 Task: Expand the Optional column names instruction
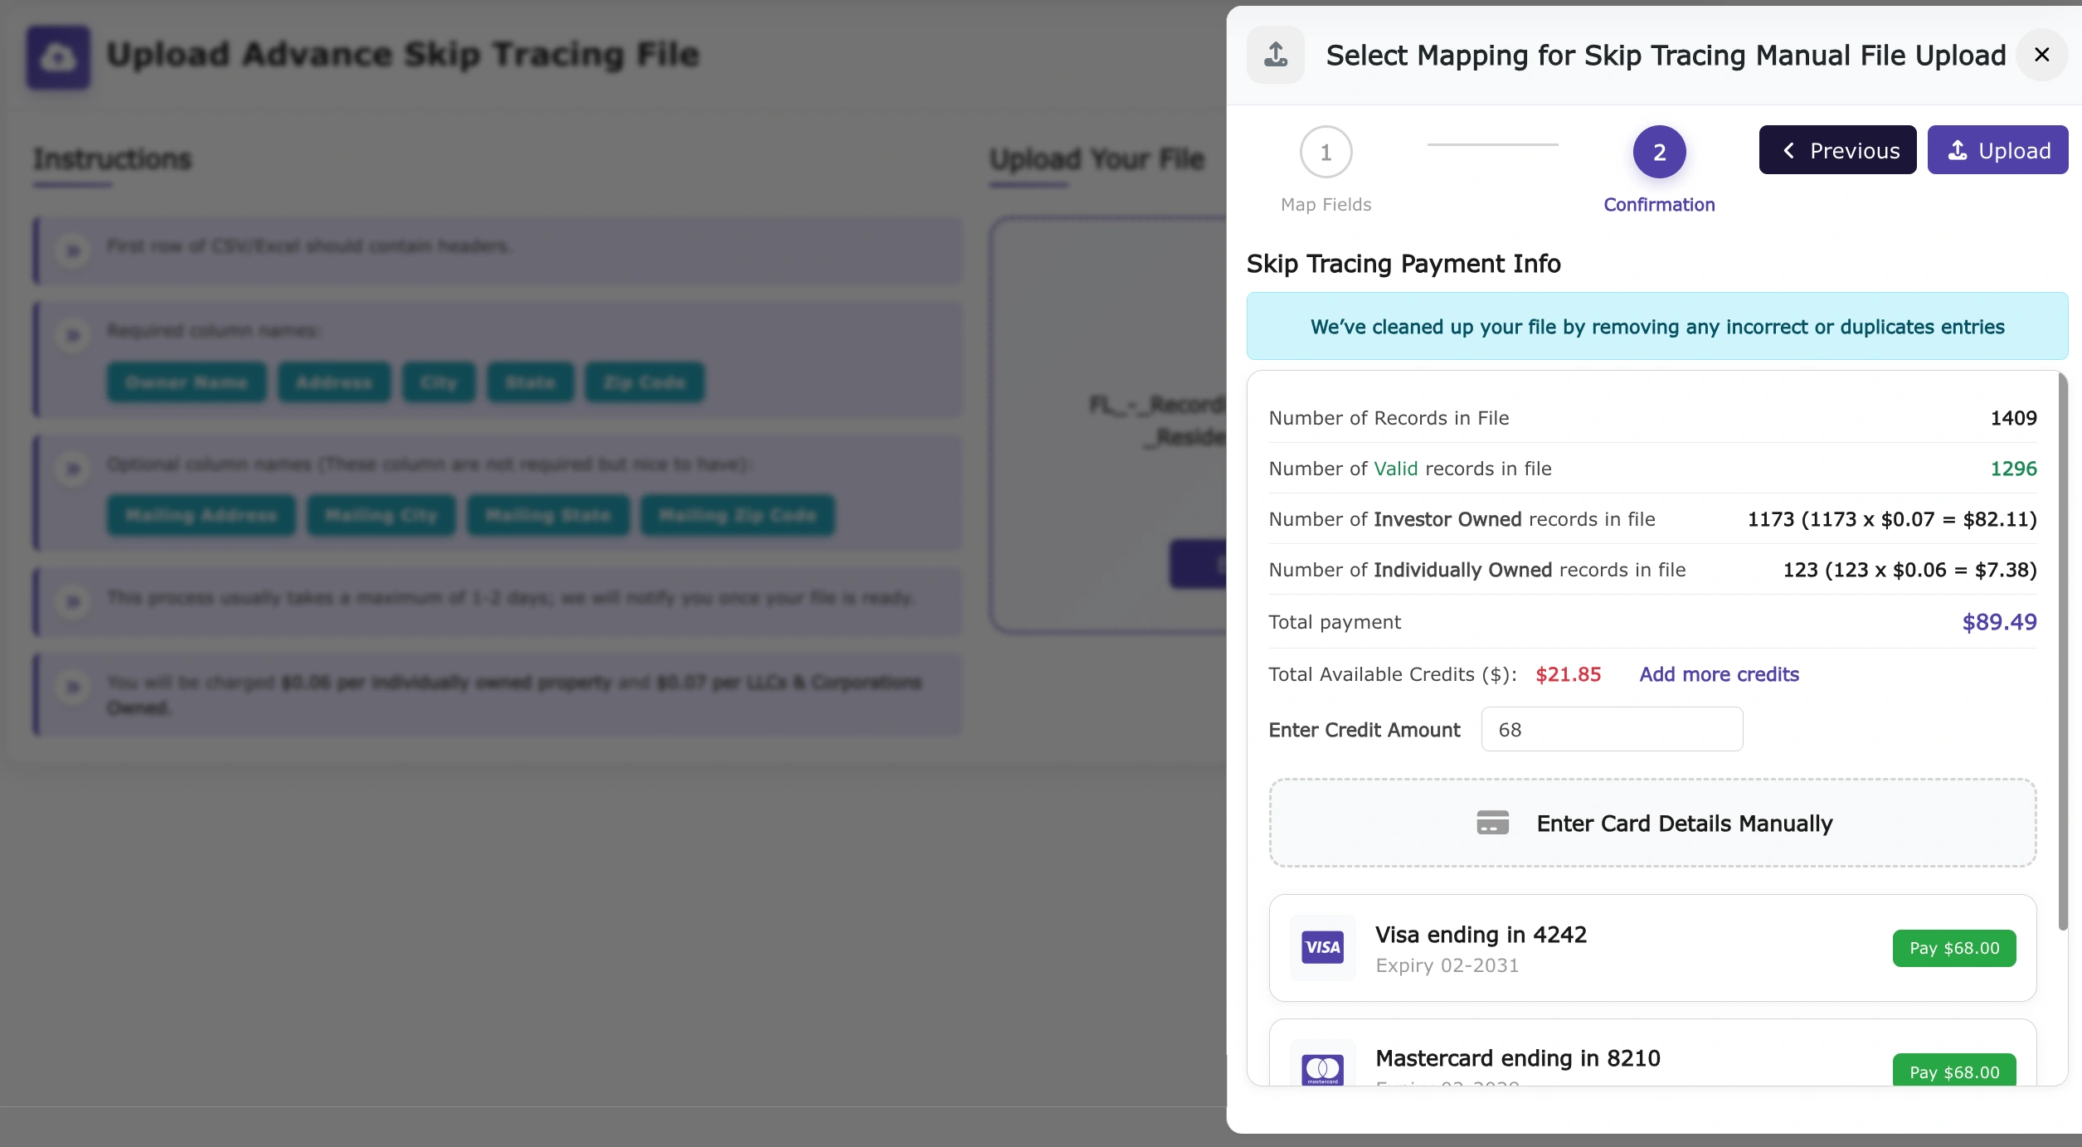point(75,468)
